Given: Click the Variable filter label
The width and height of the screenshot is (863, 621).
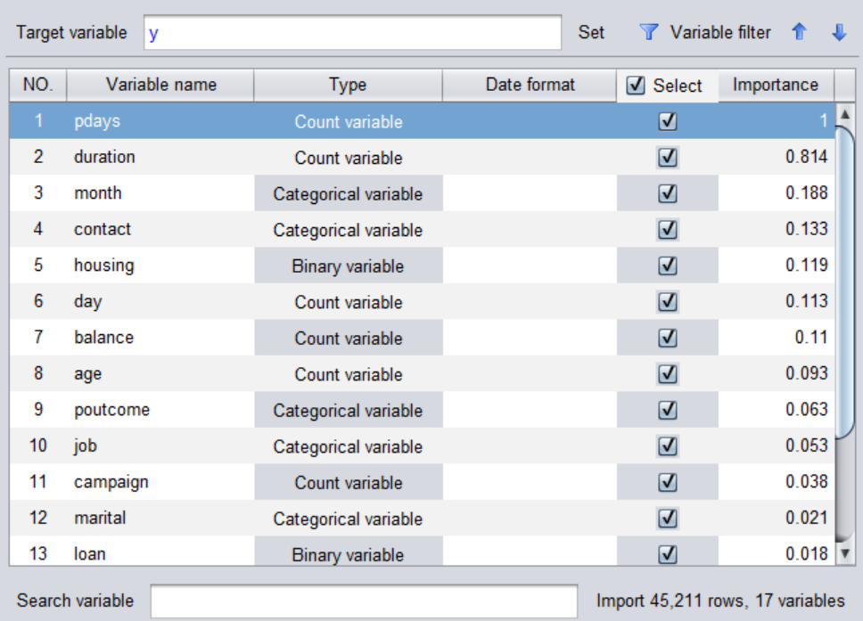Looking at the screenshot, I should (x=720, y=33).
